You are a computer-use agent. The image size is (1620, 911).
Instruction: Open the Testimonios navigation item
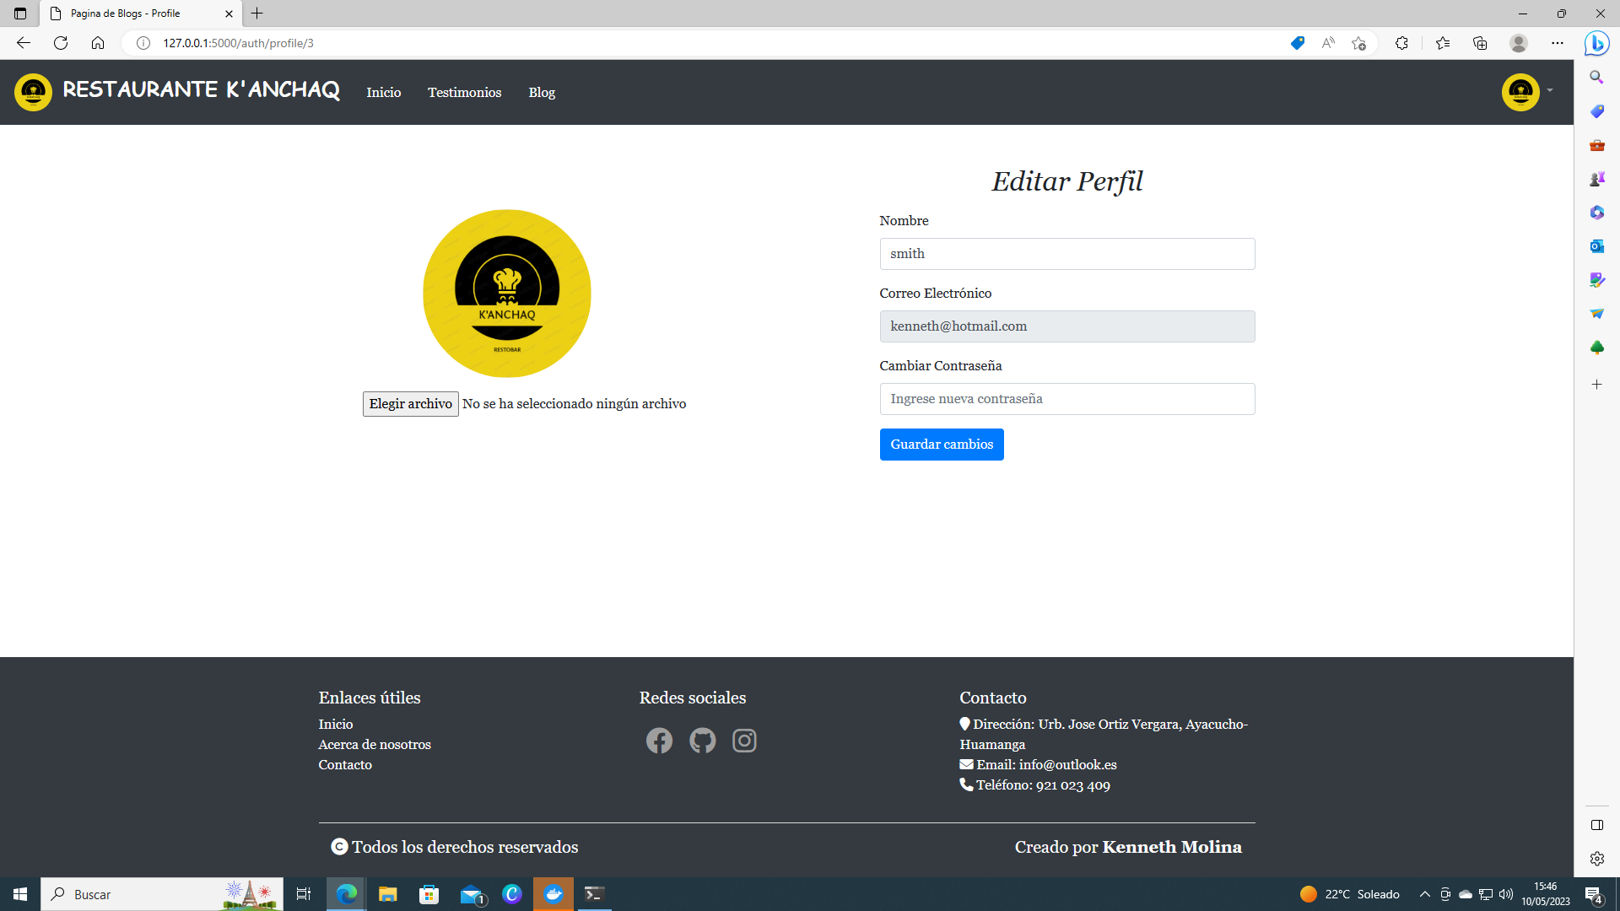(x=464, y=92)
